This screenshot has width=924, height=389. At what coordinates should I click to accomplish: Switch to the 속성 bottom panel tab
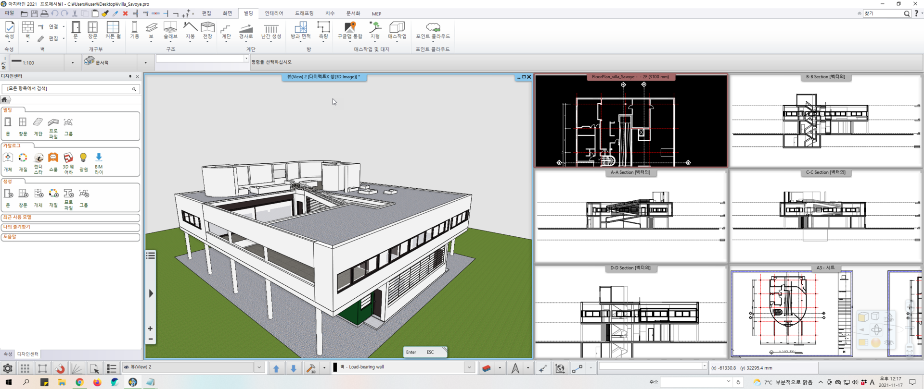pyautogui.click(x=8, y=354)
